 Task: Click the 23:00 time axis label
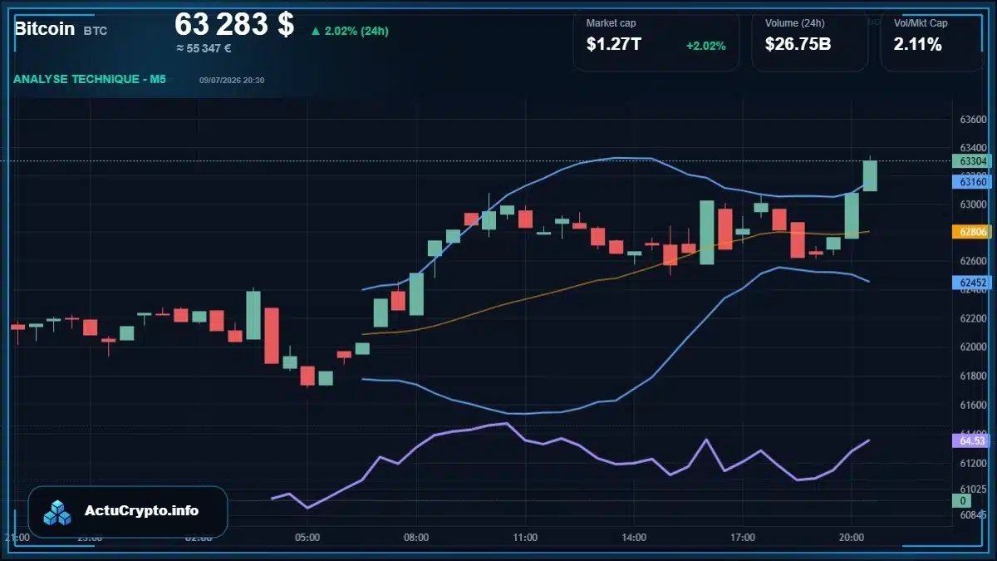click(90, 538)
